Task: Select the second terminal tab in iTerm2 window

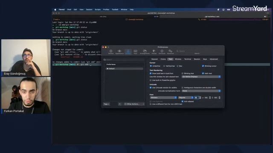Action: coord(215,17)
